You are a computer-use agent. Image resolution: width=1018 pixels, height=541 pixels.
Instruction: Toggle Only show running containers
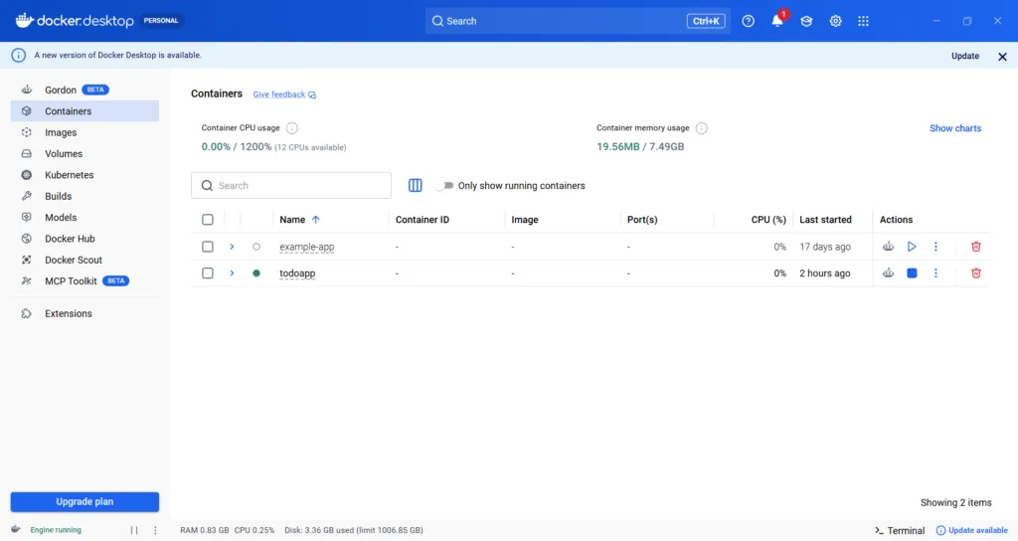point(444,186)
